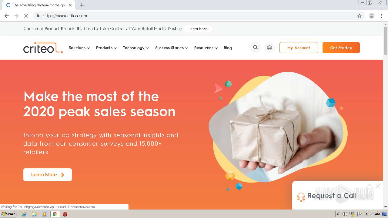Open a new tab with the plus icon
This screenshot has width=388, height=218.
(82, 5)
